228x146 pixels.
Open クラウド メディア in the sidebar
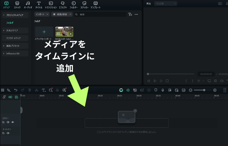(x=15, y=38)
